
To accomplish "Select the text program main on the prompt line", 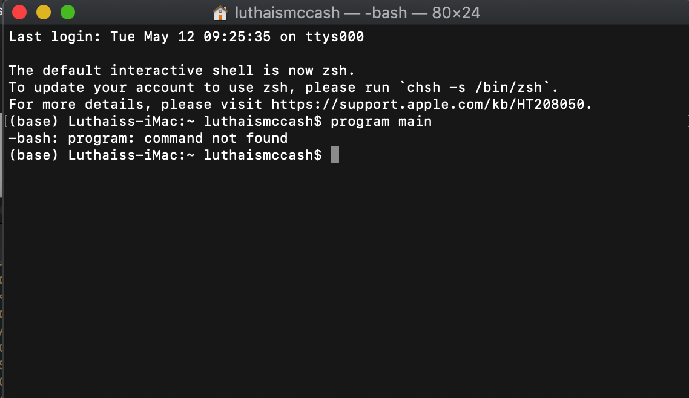I will [381, 121].
